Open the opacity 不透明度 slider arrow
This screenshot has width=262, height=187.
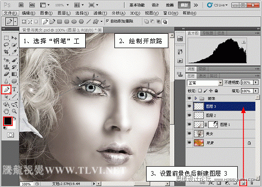coord(256,82)
